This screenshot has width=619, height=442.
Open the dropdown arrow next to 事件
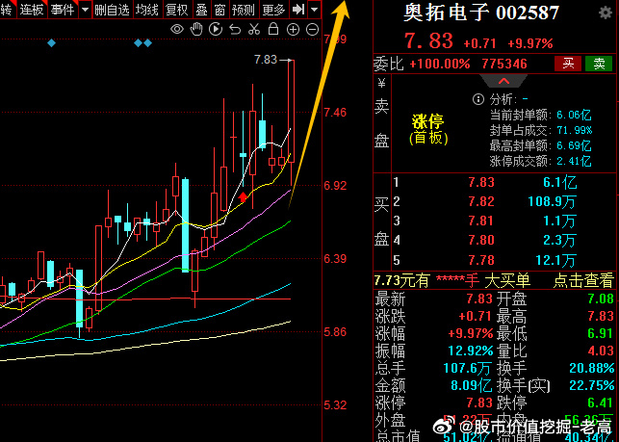tap(86, 10)
